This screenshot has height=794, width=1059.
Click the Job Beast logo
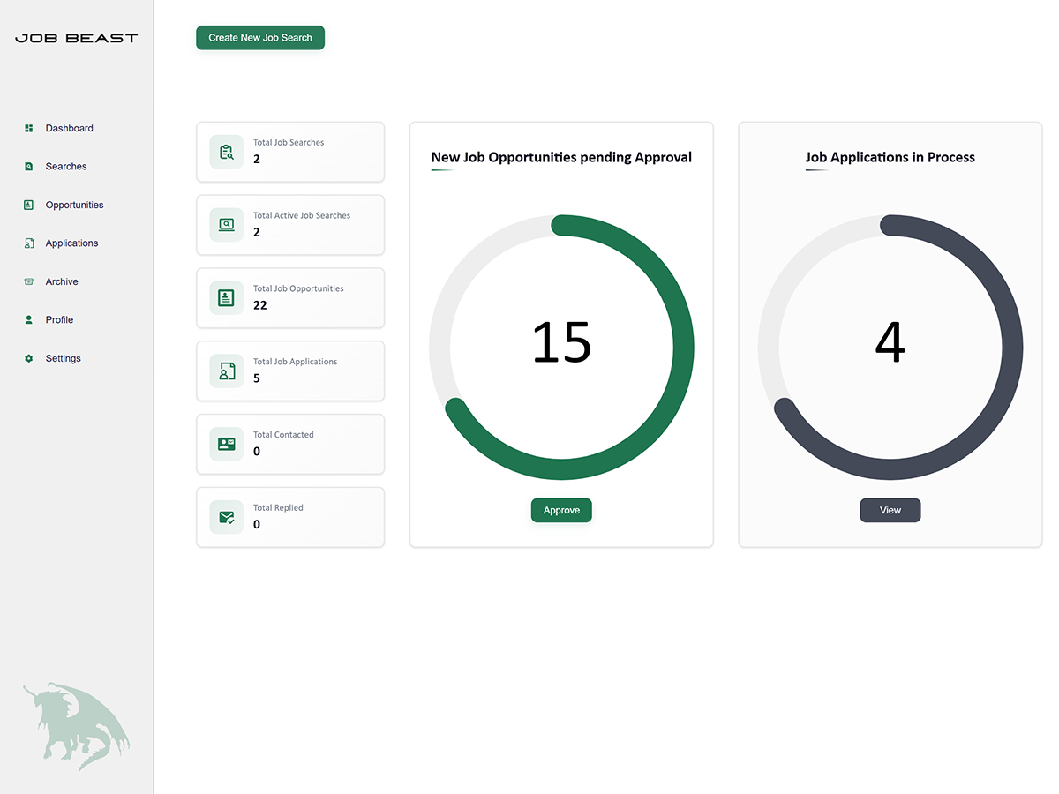[76, 37]
